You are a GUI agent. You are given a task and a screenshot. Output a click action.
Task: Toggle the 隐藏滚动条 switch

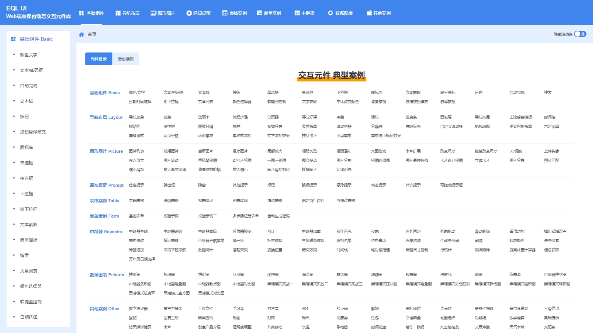(x=580, y=34)
